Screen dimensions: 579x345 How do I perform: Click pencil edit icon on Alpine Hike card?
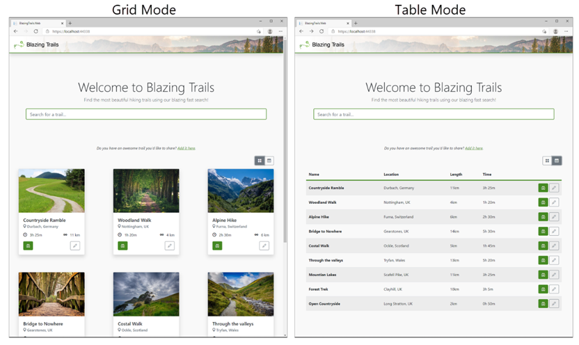click(264, 246)
